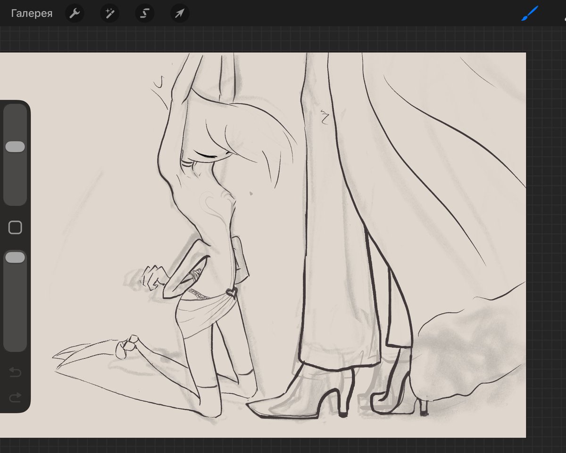Screen dimensions: 566x453
Task: Select the blue Brush tool
Action: coord(530,13)
